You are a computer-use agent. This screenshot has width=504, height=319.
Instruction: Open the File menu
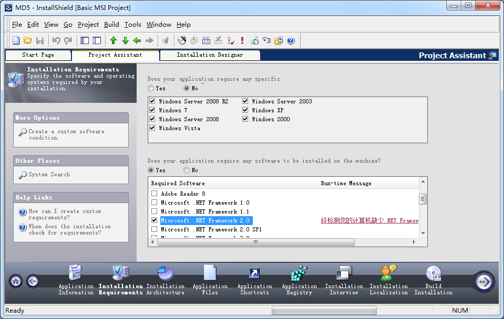pos(17,25)
